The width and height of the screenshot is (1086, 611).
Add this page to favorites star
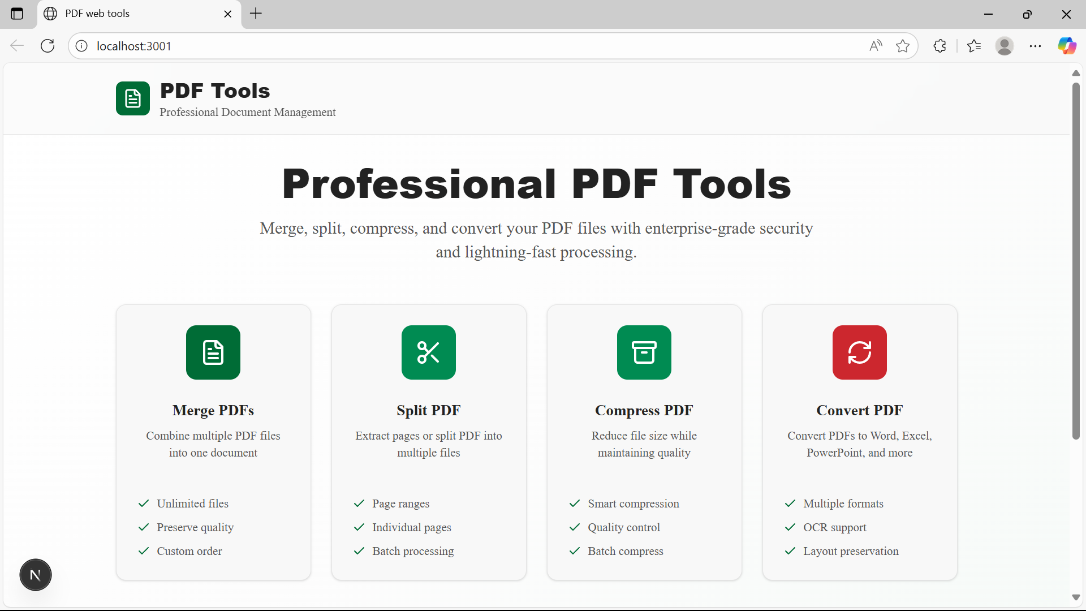pyautogui.click(x=903, y=46)
